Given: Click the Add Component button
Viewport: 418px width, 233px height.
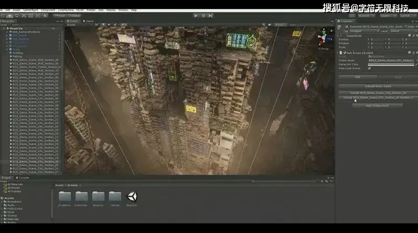Looking at the screenshot, I should point(377,106).
